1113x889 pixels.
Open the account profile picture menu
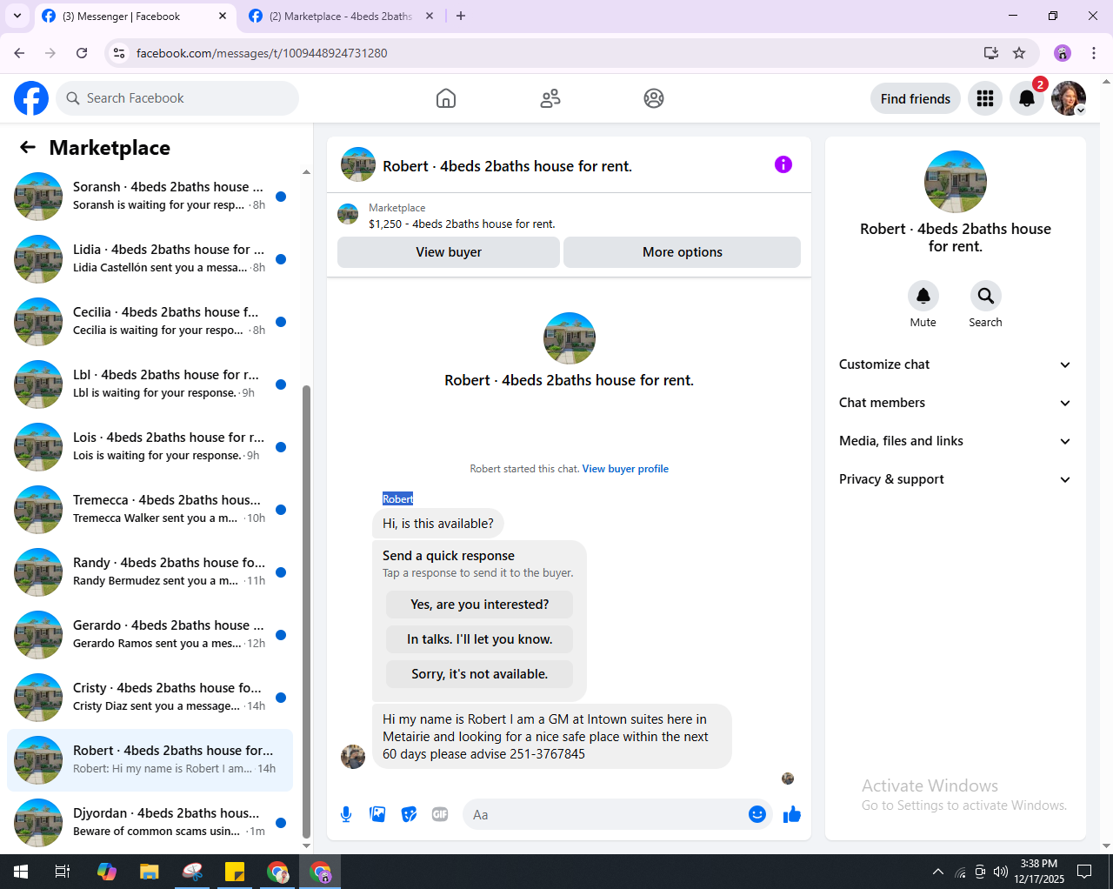(1069, 98)
